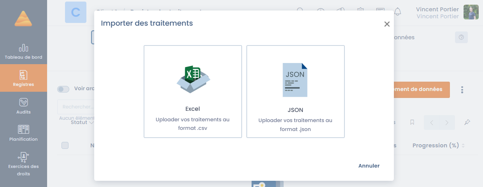
Task: Open Exercices des droits icon
Action: click(x=23, y=157)
